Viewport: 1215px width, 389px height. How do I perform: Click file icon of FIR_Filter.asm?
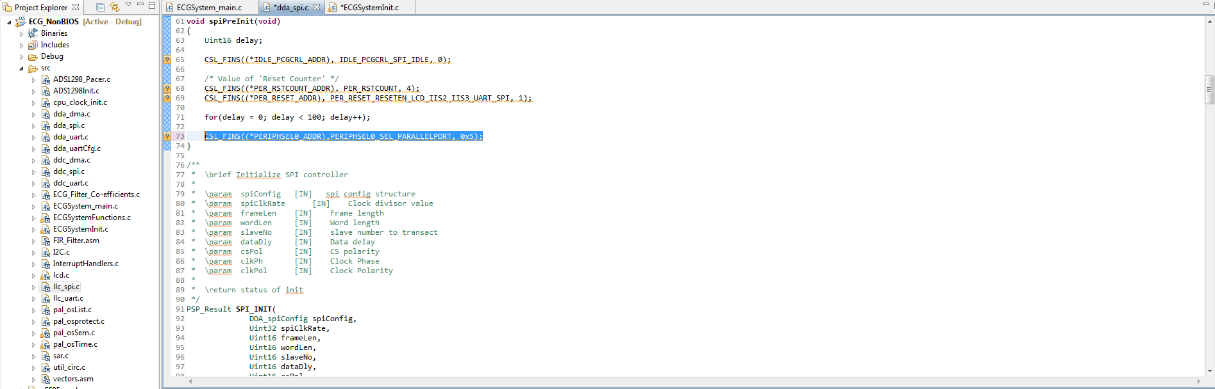click(x=46, y=241)
